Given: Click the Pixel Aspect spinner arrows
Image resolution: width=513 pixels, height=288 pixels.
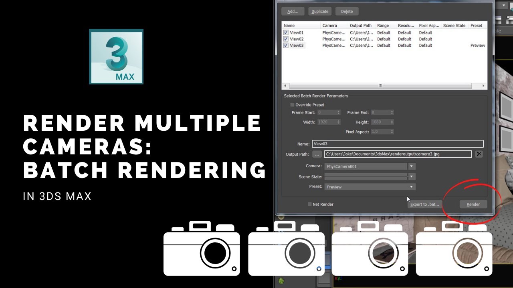Looking at the screenshot, I should coord(392,132).
